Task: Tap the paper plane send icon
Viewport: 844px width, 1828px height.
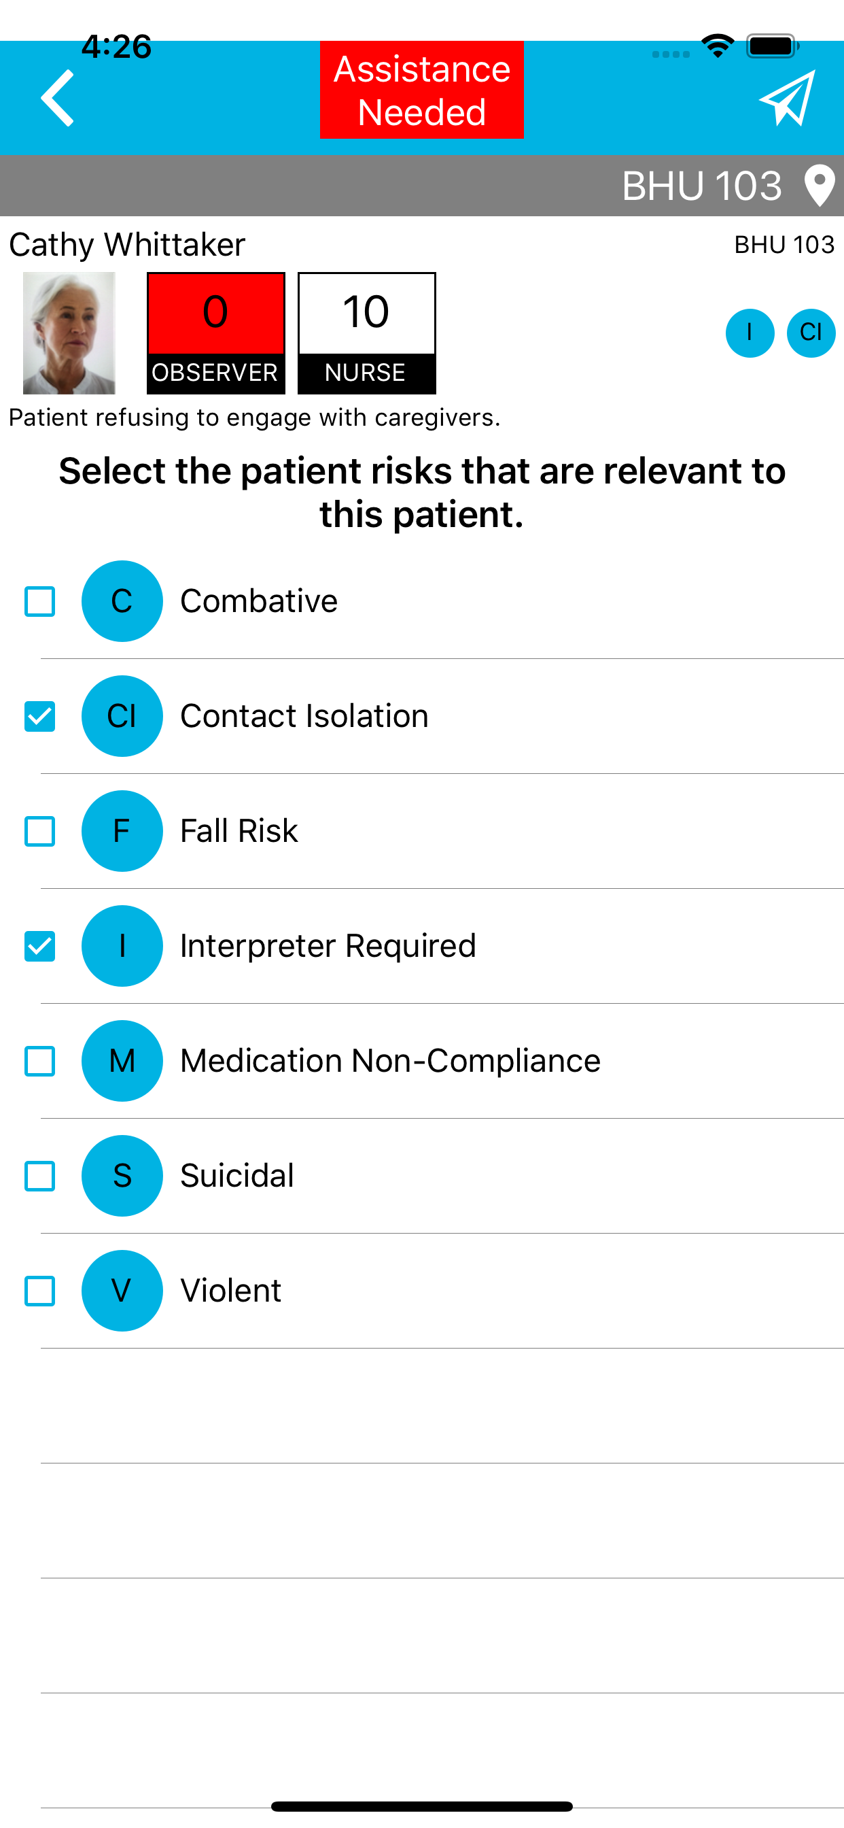Action: coord(788,98)
